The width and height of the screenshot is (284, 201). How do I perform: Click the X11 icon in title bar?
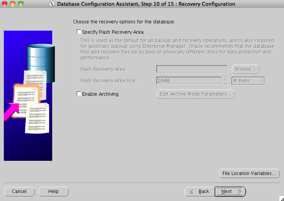[52, 4]
